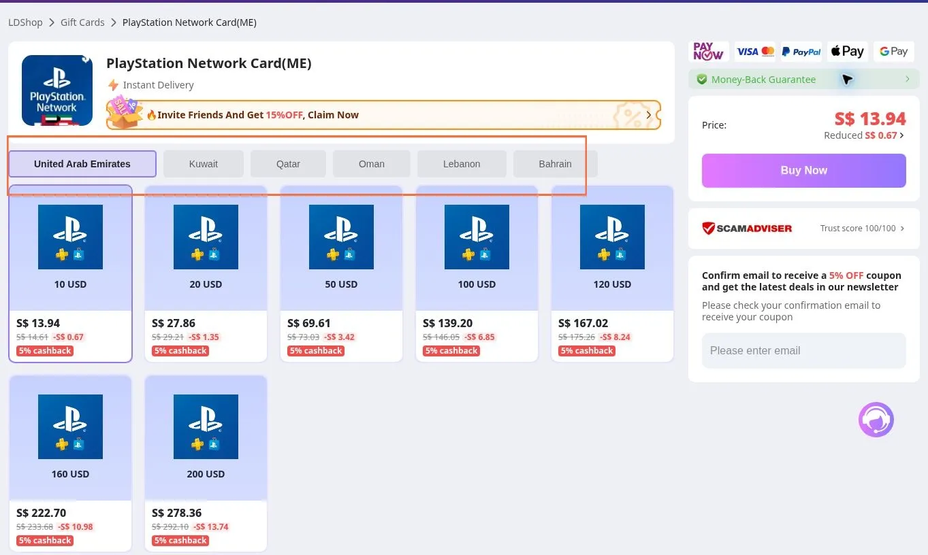This screenshot has width=928, height=555.
Task: Click 5% cashback badge on 10 USD card
Action: [x=45, y=351]
